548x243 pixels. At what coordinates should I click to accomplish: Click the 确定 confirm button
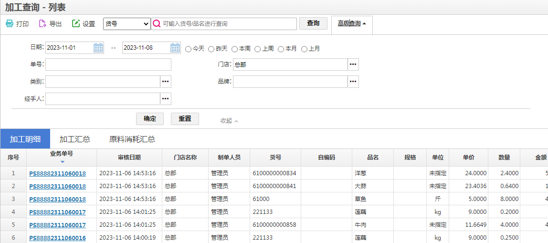(x=149, y=118)
